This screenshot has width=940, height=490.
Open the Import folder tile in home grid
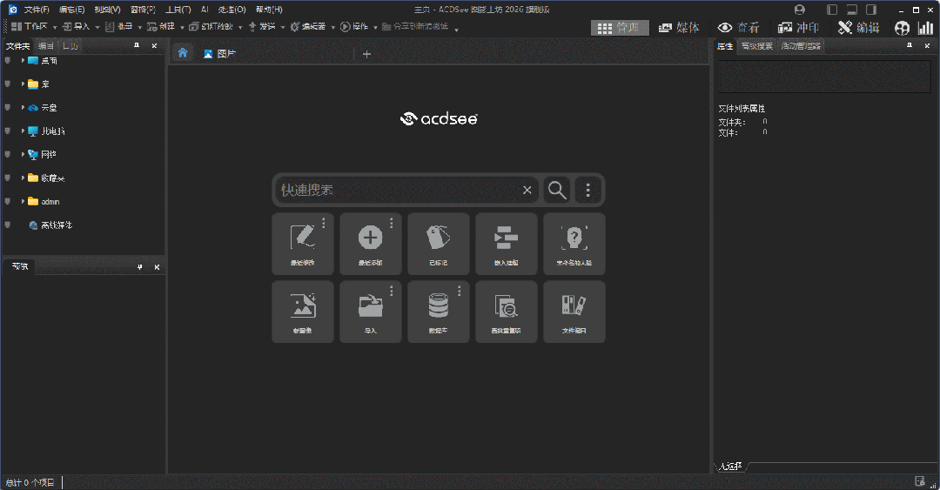click(371, 312)
